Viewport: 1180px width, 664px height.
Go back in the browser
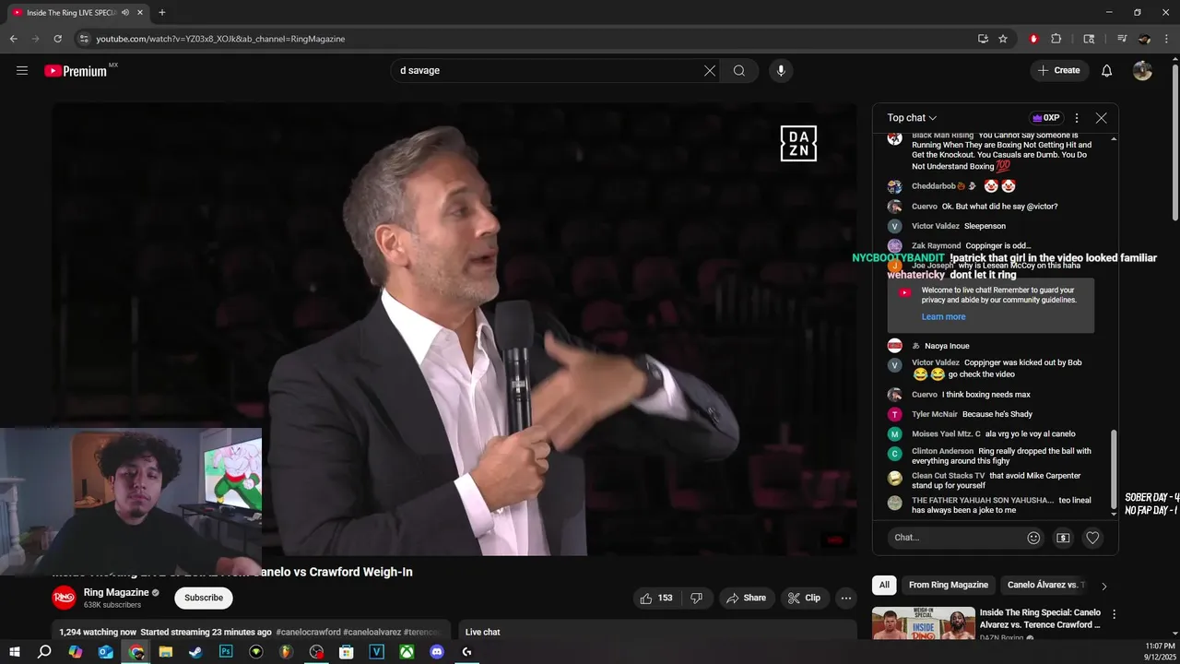point(13,39)
